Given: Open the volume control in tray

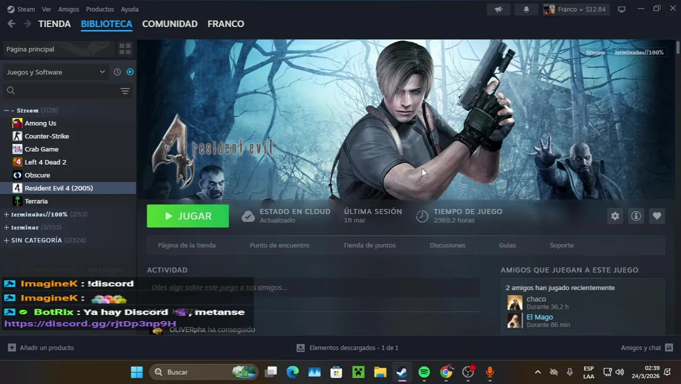Looking at the screenshot, I should (x=620, y=372).
